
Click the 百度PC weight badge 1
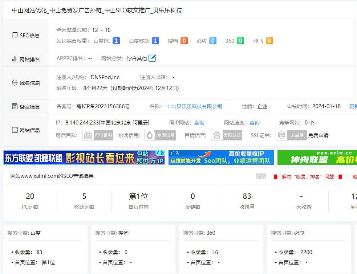[x=116, y=41]
